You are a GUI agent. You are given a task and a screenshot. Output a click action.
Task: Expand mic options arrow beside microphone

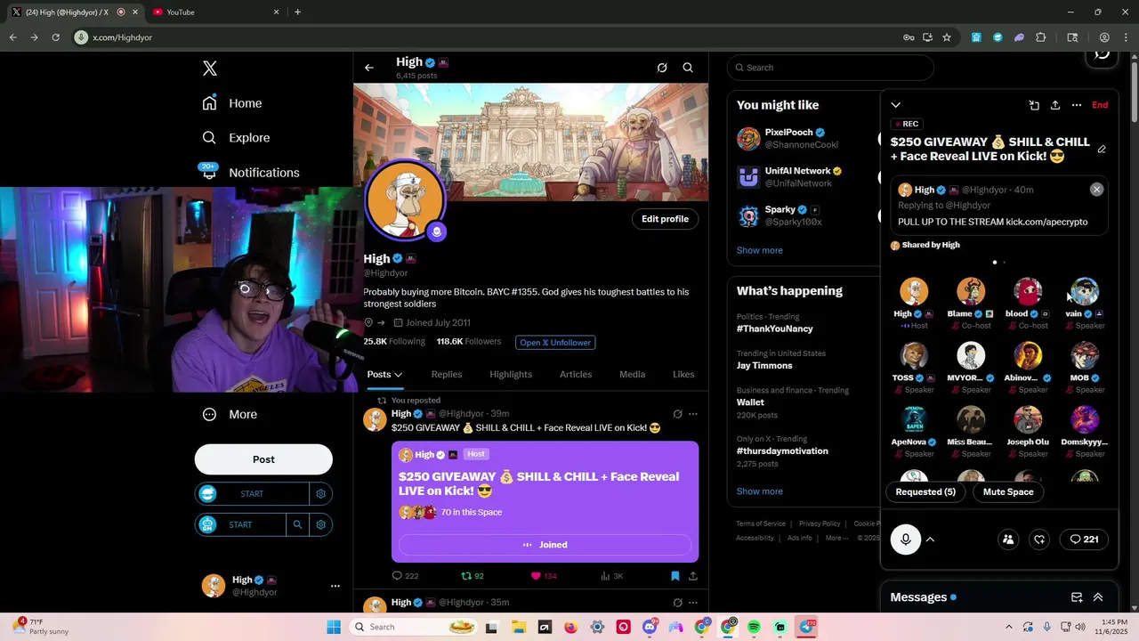[930, 540]
